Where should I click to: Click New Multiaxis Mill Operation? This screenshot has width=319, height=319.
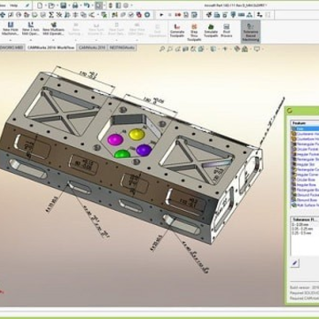pyautogui.click(x=53, y=29)
